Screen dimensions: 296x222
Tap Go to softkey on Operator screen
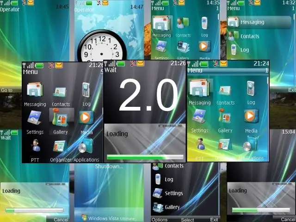click(x=6, y=90)
